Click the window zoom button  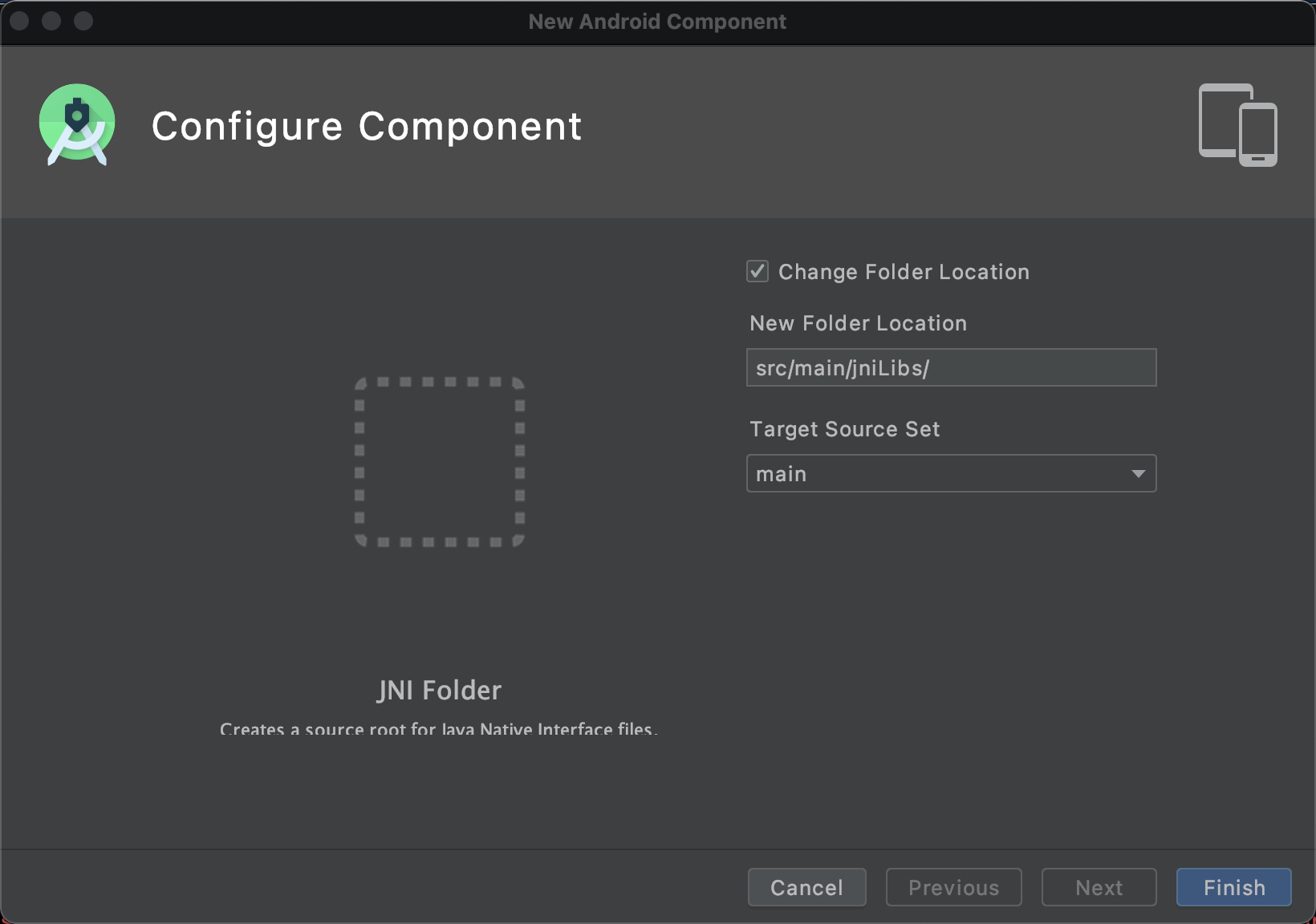83,21
